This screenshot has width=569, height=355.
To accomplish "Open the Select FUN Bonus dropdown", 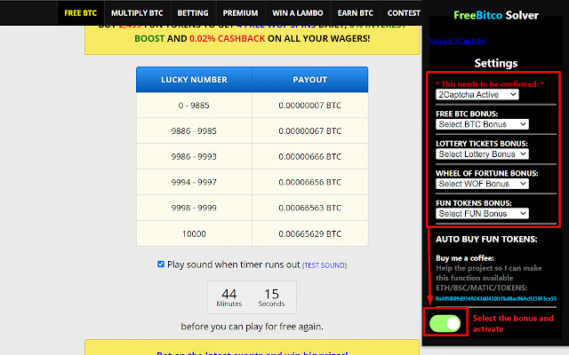I will click(x=482, y=213).
